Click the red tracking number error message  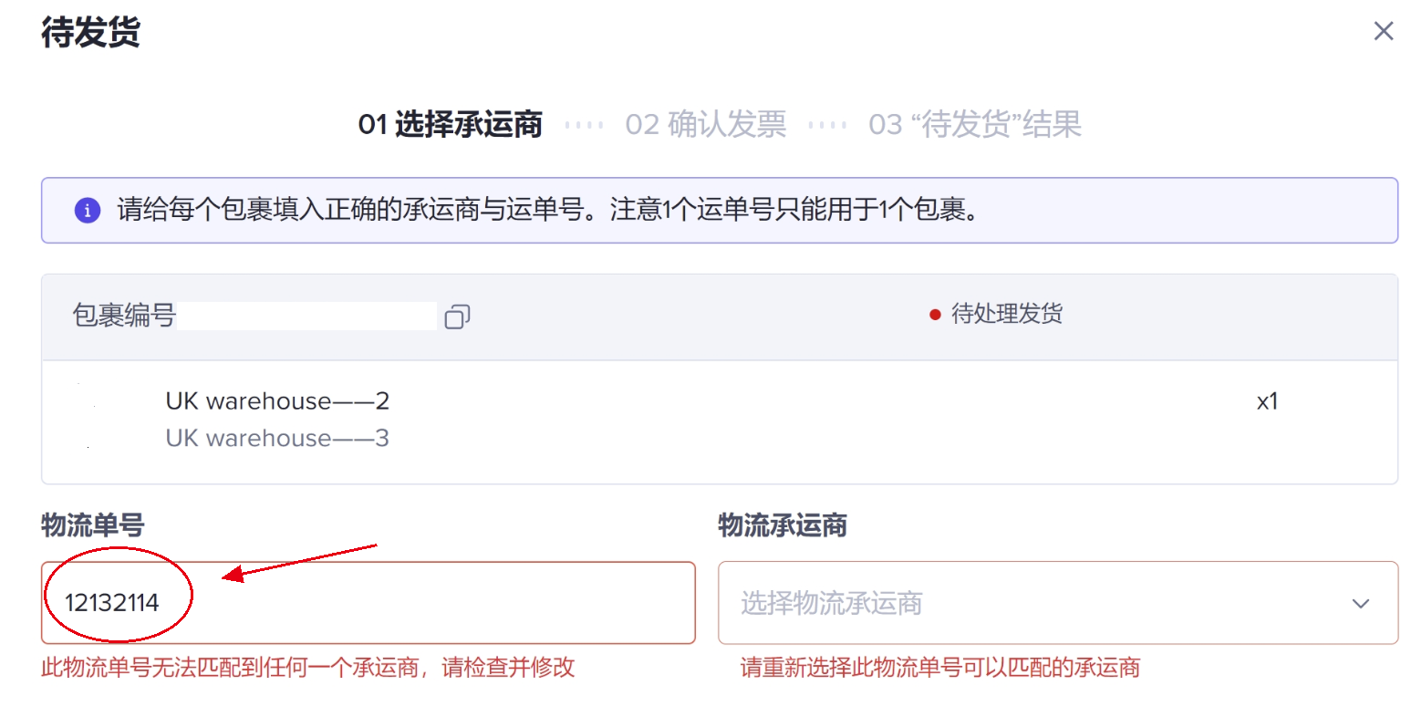click(308, 668)
